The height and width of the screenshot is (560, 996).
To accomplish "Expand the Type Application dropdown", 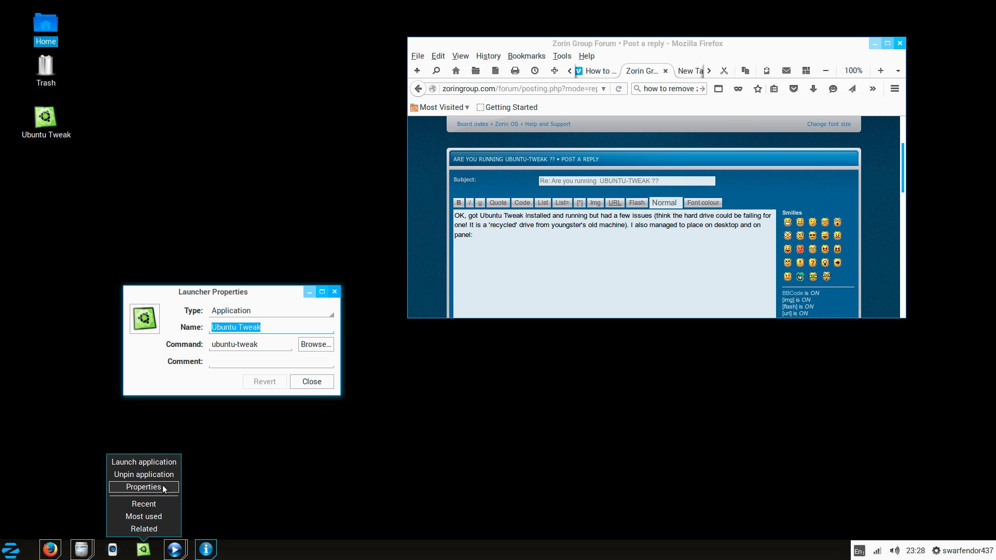I will click(272, 311).
